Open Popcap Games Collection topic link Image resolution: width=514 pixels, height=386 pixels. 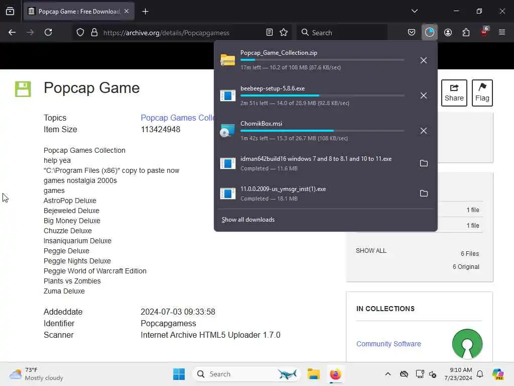[x=177, y=118]
